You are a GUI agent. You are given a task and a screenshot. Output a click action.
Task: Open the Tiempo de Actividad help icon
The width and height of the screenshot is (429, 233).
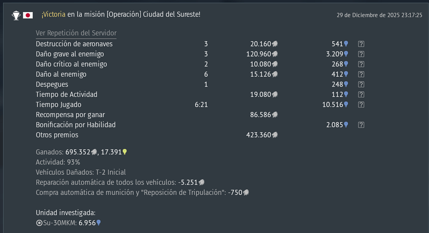tap(361, 94)
